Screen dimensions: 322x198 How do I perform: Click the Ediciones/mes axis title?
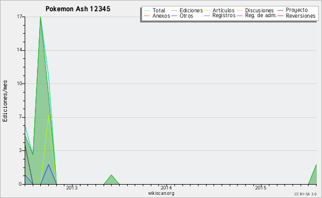(5, 101)
